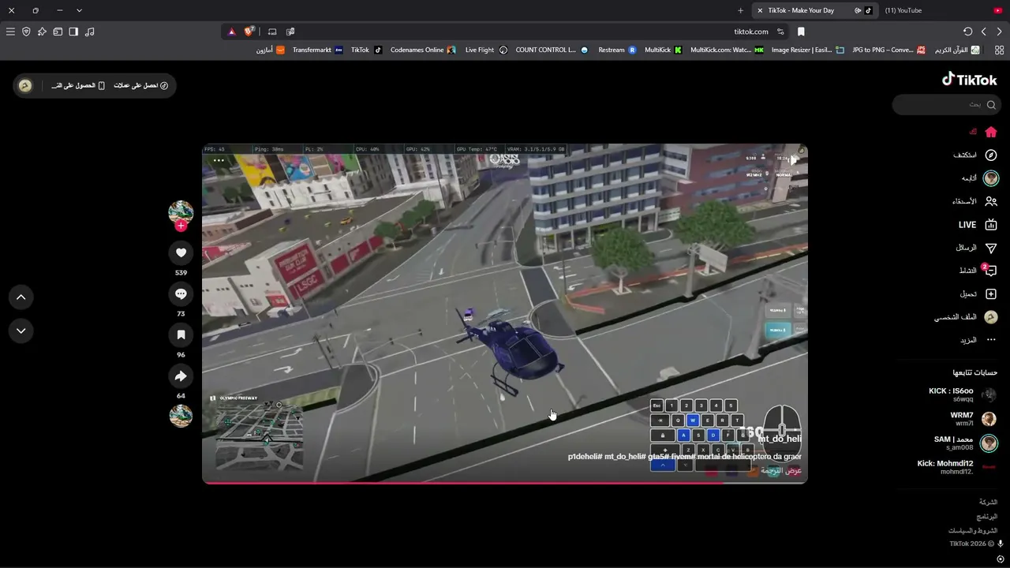Open comments on the video (73)
This screenshot has width=1010, height=568.
(x=181, y=293)
